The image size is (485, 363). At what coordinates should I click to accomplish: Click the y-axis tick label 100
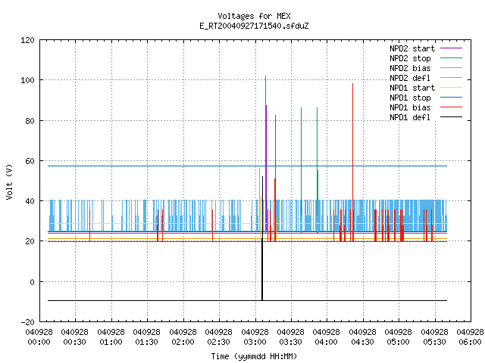point(27,81)
